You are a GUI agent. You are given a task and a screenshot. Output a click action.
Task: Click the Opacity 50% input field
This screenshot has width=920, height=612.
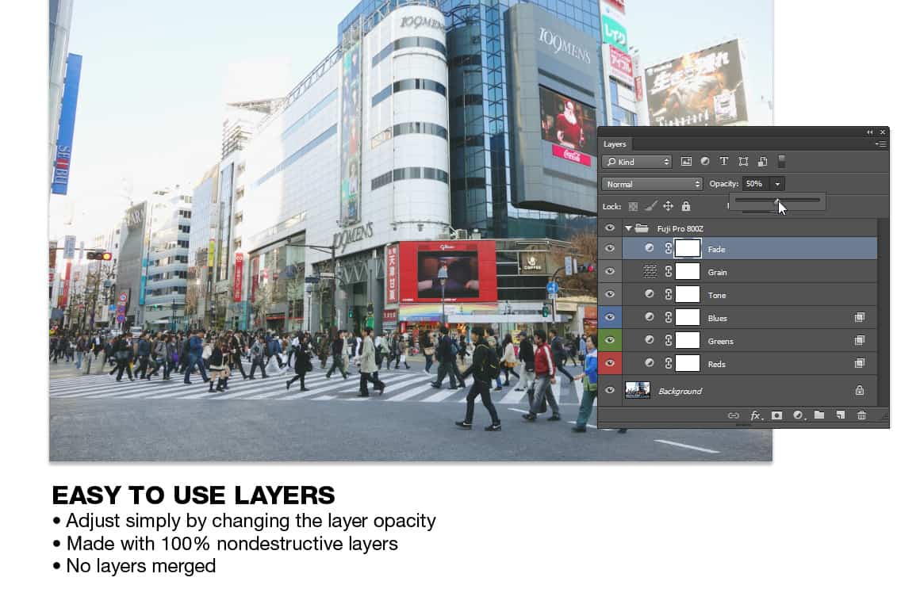(x=757, y=184)
